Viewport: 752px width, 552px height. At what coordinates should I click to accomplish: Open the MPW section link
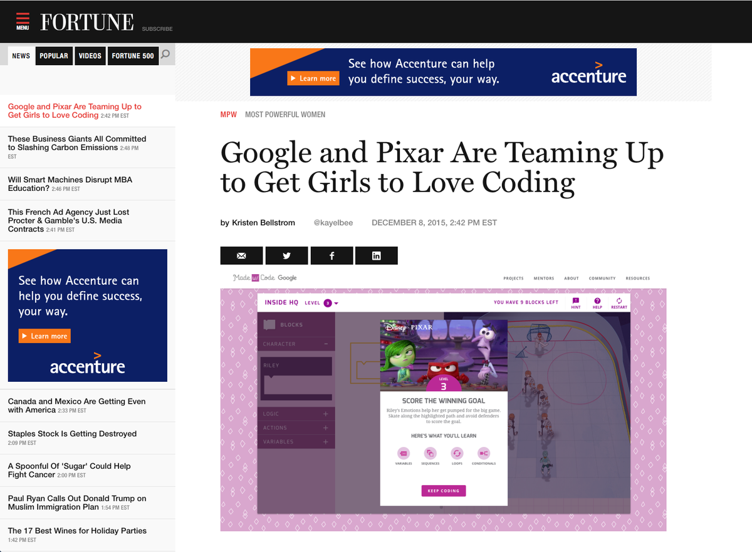(229, 115)
